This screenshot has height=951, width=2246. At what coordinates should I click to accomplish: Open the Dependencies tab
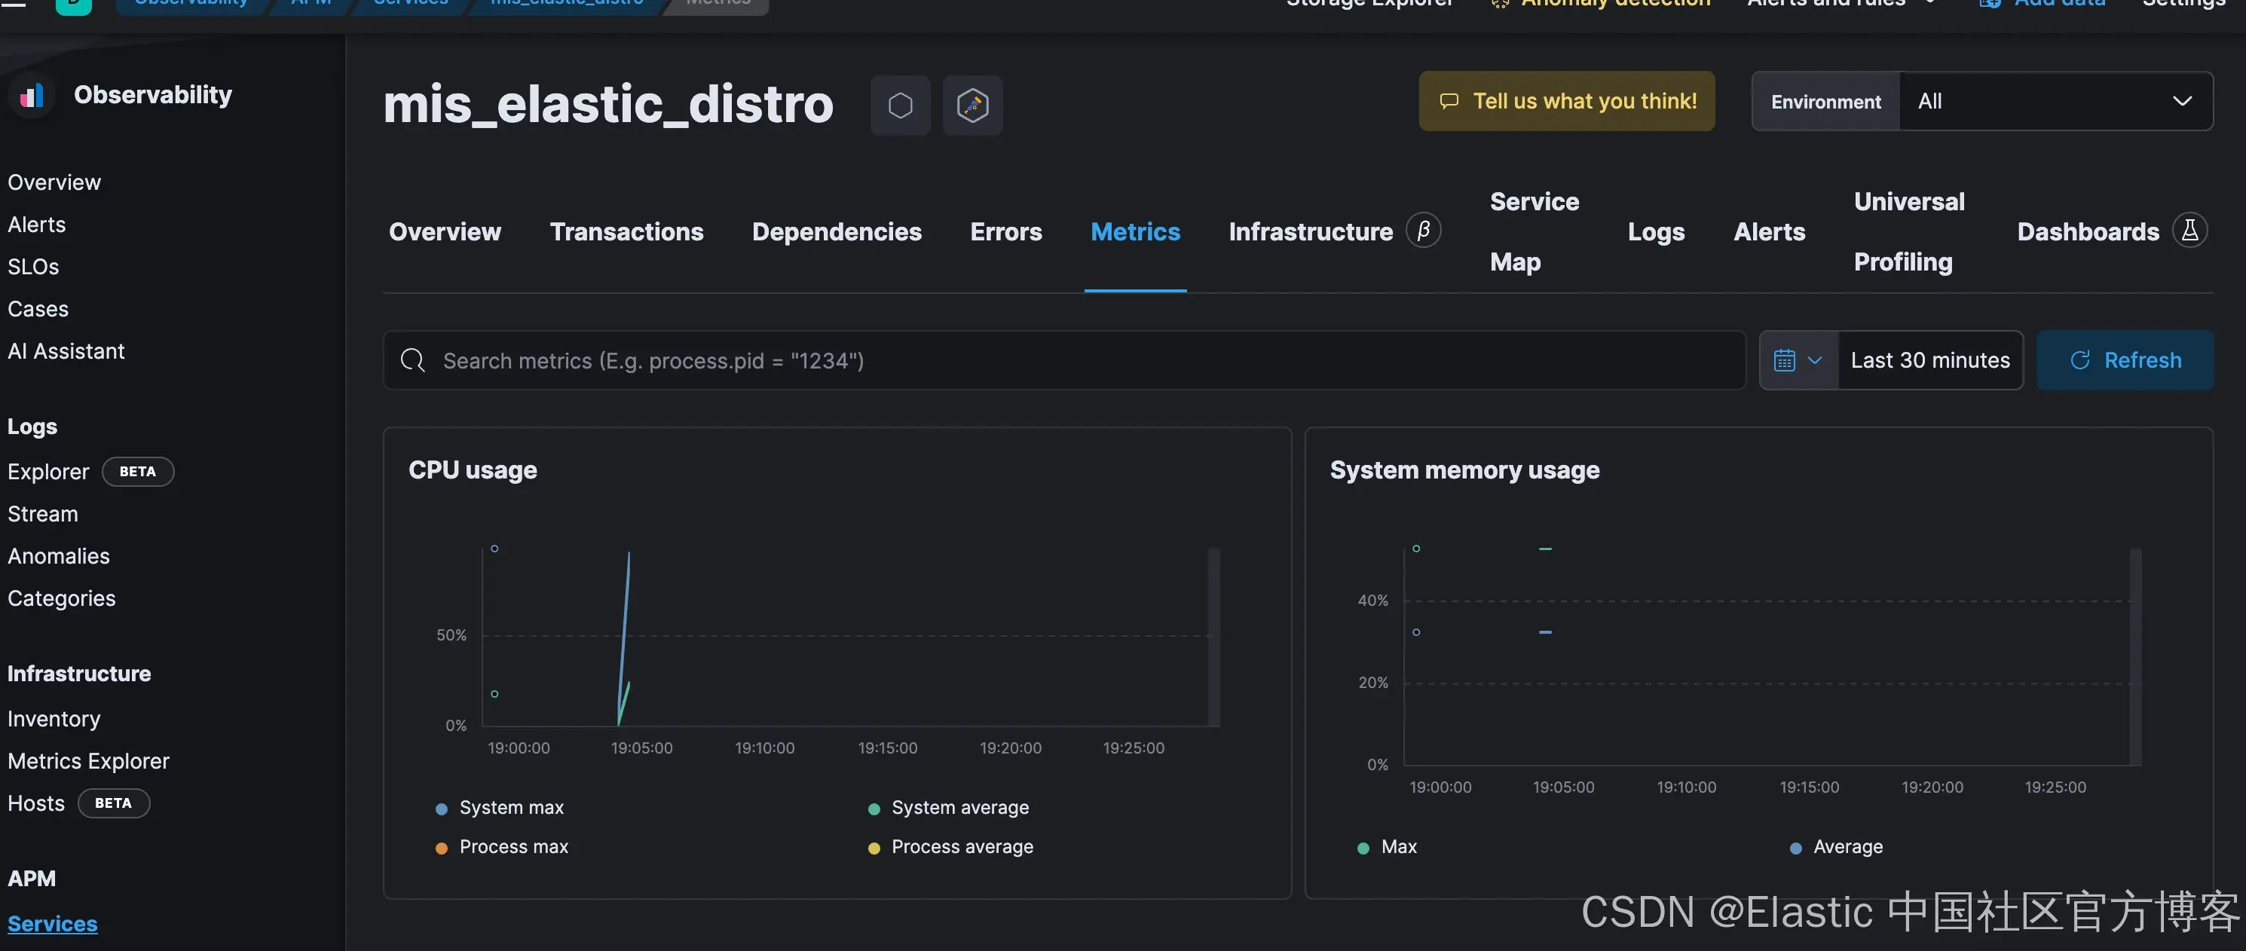click(836, 232)
